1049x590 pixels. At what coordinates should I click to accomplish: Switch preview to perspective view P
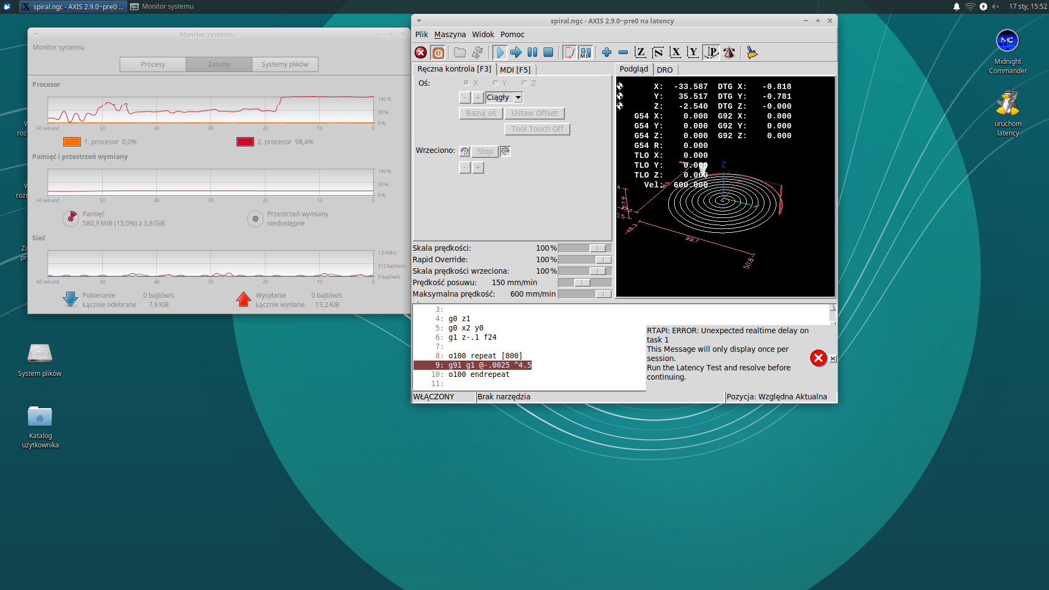point(711,52)
